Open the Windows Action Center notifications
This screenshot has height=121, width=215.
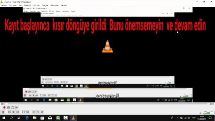[210, 118]
